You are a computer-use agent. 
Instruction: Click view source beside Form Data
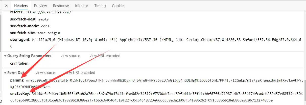(x=45, y=73)
